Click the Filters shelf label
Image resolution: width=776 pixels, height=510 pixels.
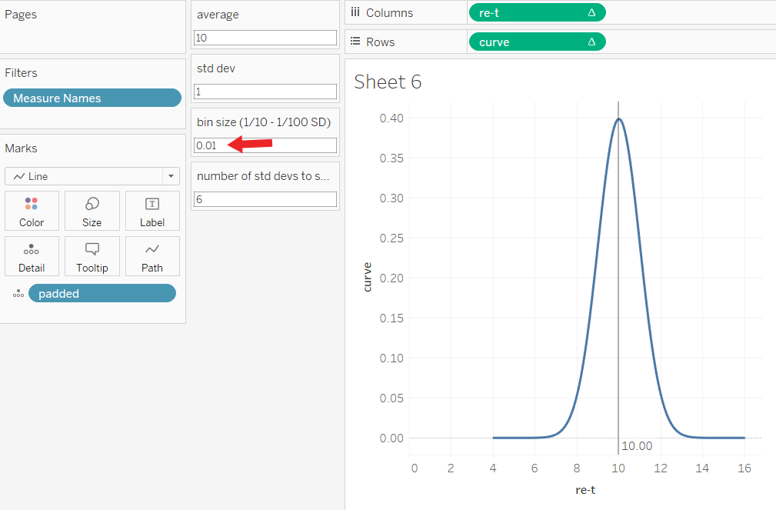[x=21, y=73]
